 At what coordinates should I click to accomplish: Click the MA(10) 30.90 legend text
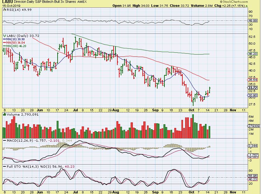pos(15,39)
